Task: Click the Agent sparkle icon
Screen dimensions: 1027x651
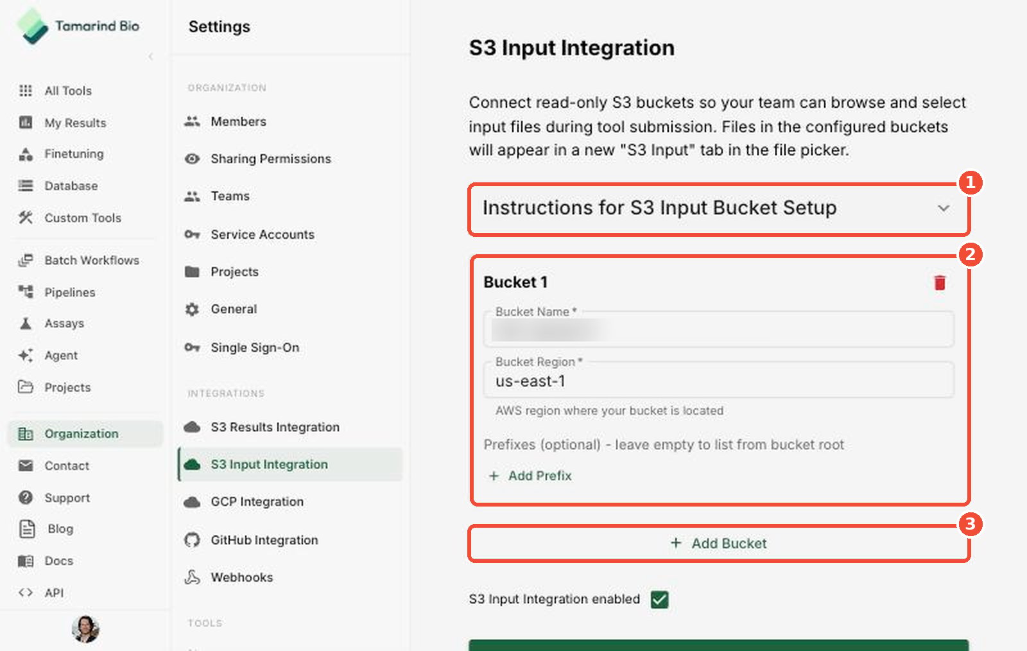Action: (x=26, y=355)
